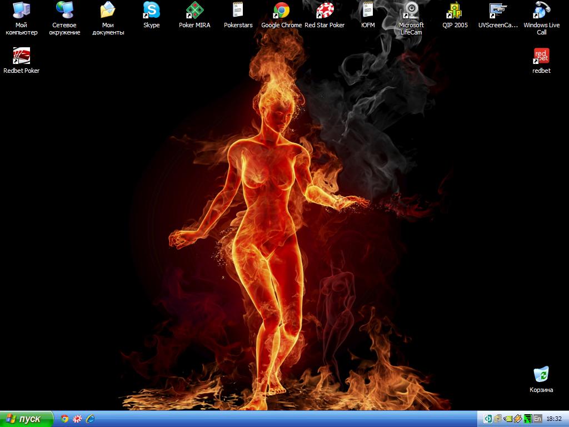Click Chrome in the quick launch bar
This screenshot has width=569, height=427.
point(65,419)
